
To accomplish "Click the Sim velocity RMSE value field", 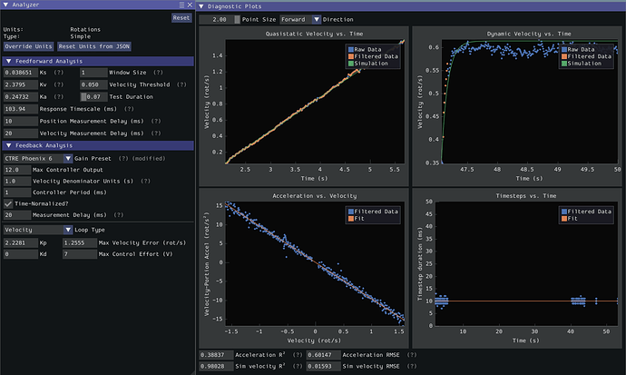I will (x=323, y=366).
